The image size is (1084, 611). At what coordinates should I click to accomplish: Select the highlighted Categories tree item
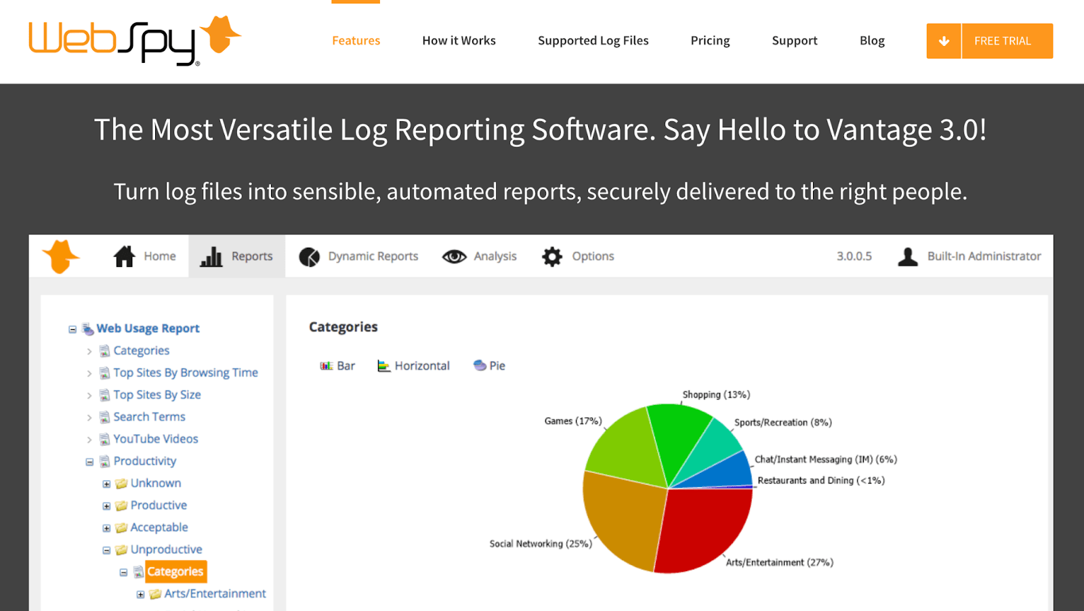(x=175, y=572)
